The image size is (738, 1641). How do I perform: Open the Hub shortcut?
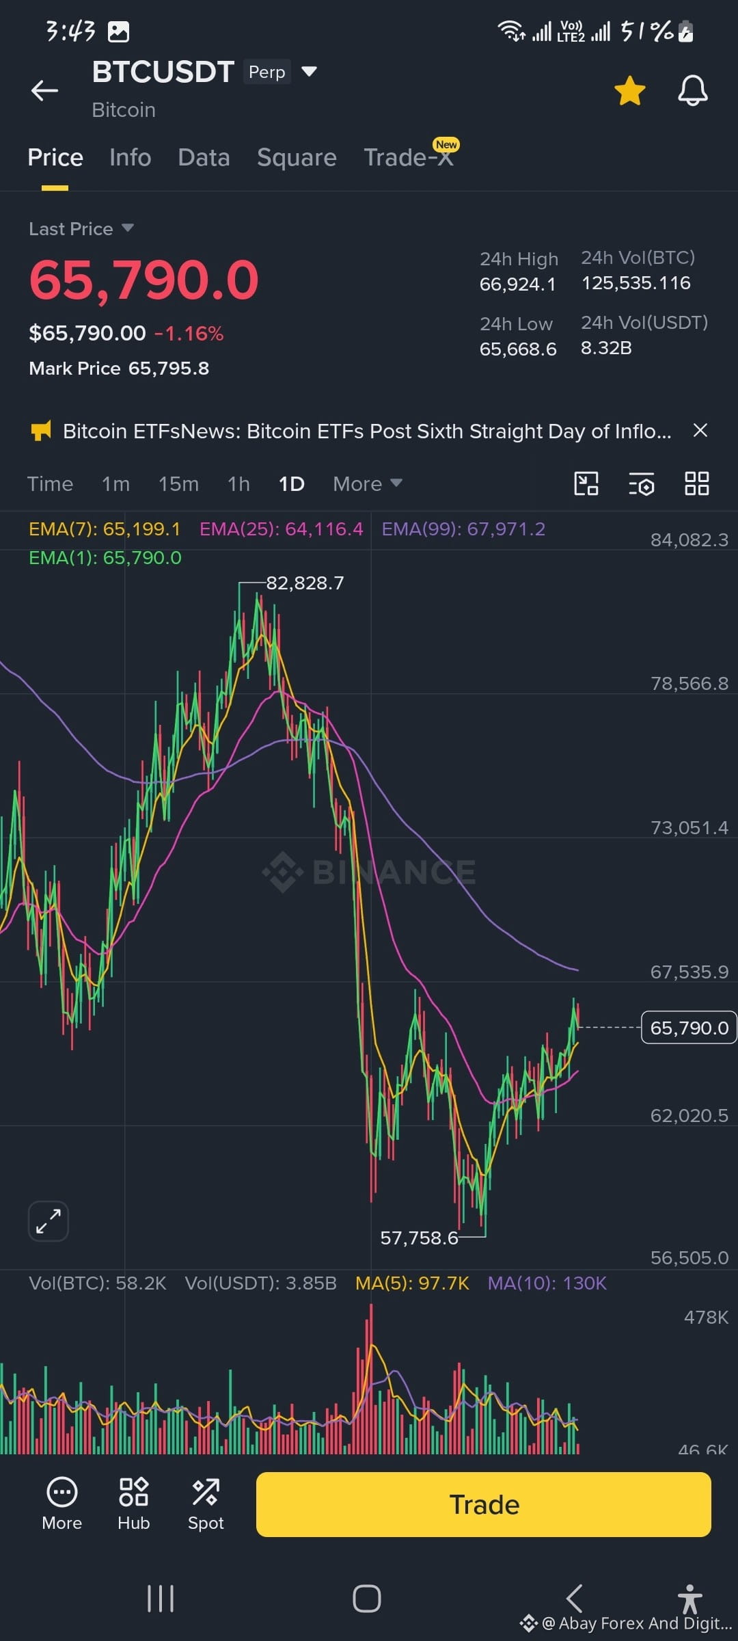click(x=133, y=1504)
